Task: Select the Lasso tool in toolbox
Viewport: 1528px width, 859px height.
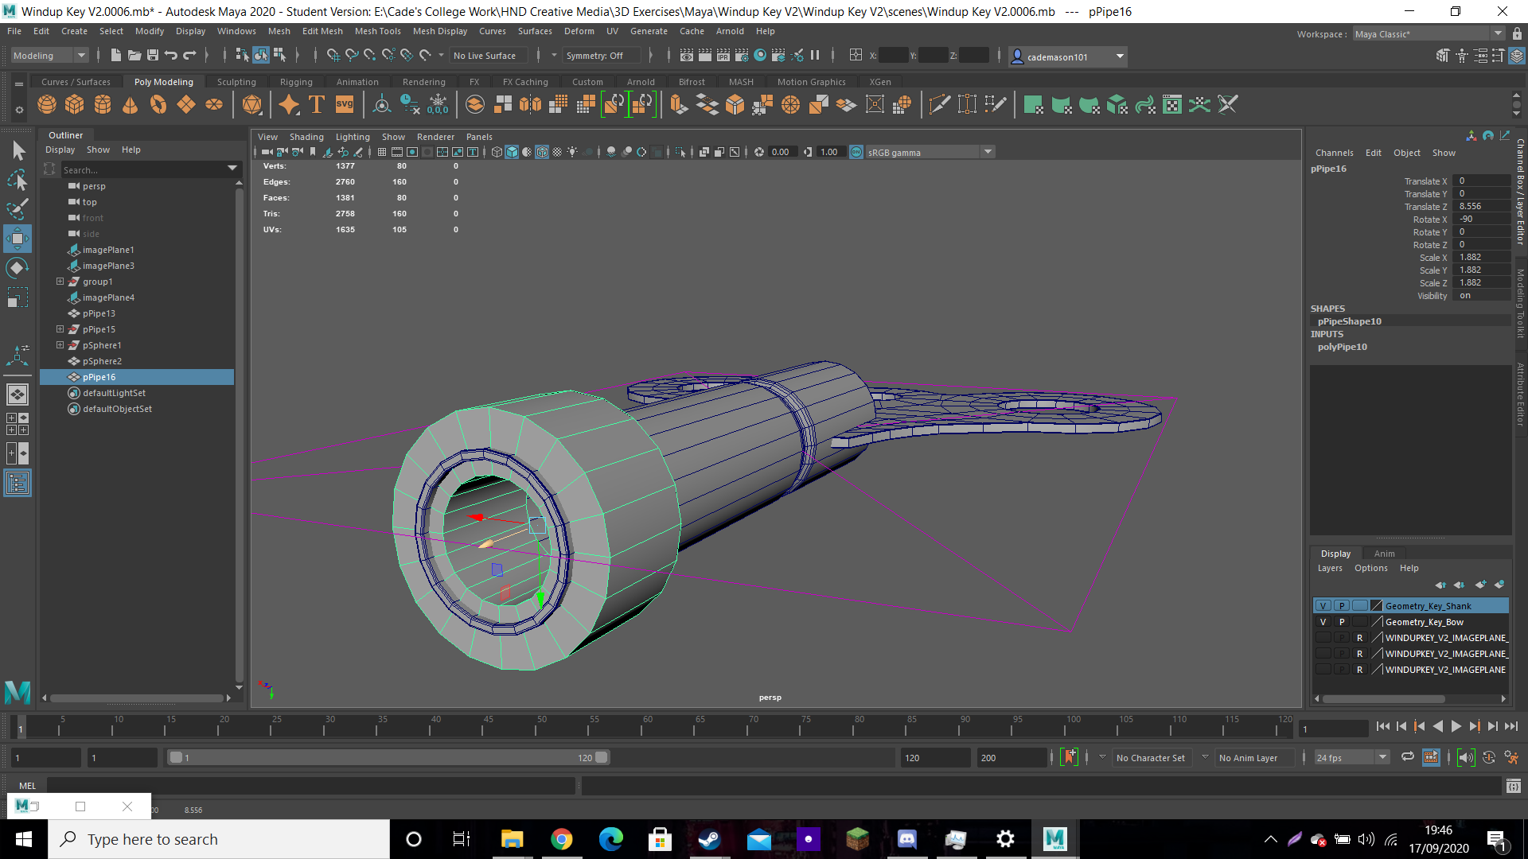Action: 18,180
